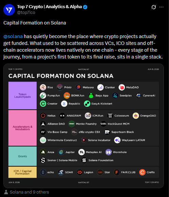Click the Jupiter swirl logo
The height and width of the screenshot is (197, 169).
(x=61, y=152)
